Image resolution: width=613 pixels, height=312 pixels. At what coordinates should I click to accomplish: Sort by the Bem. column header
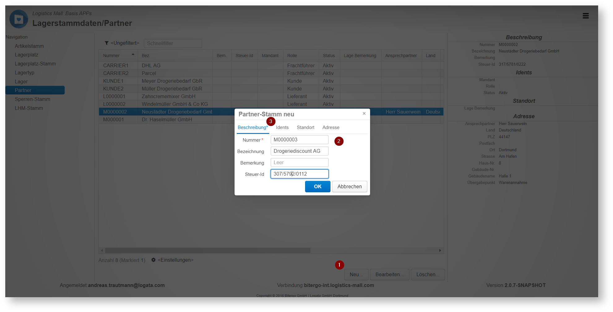[x=222, y=56]
